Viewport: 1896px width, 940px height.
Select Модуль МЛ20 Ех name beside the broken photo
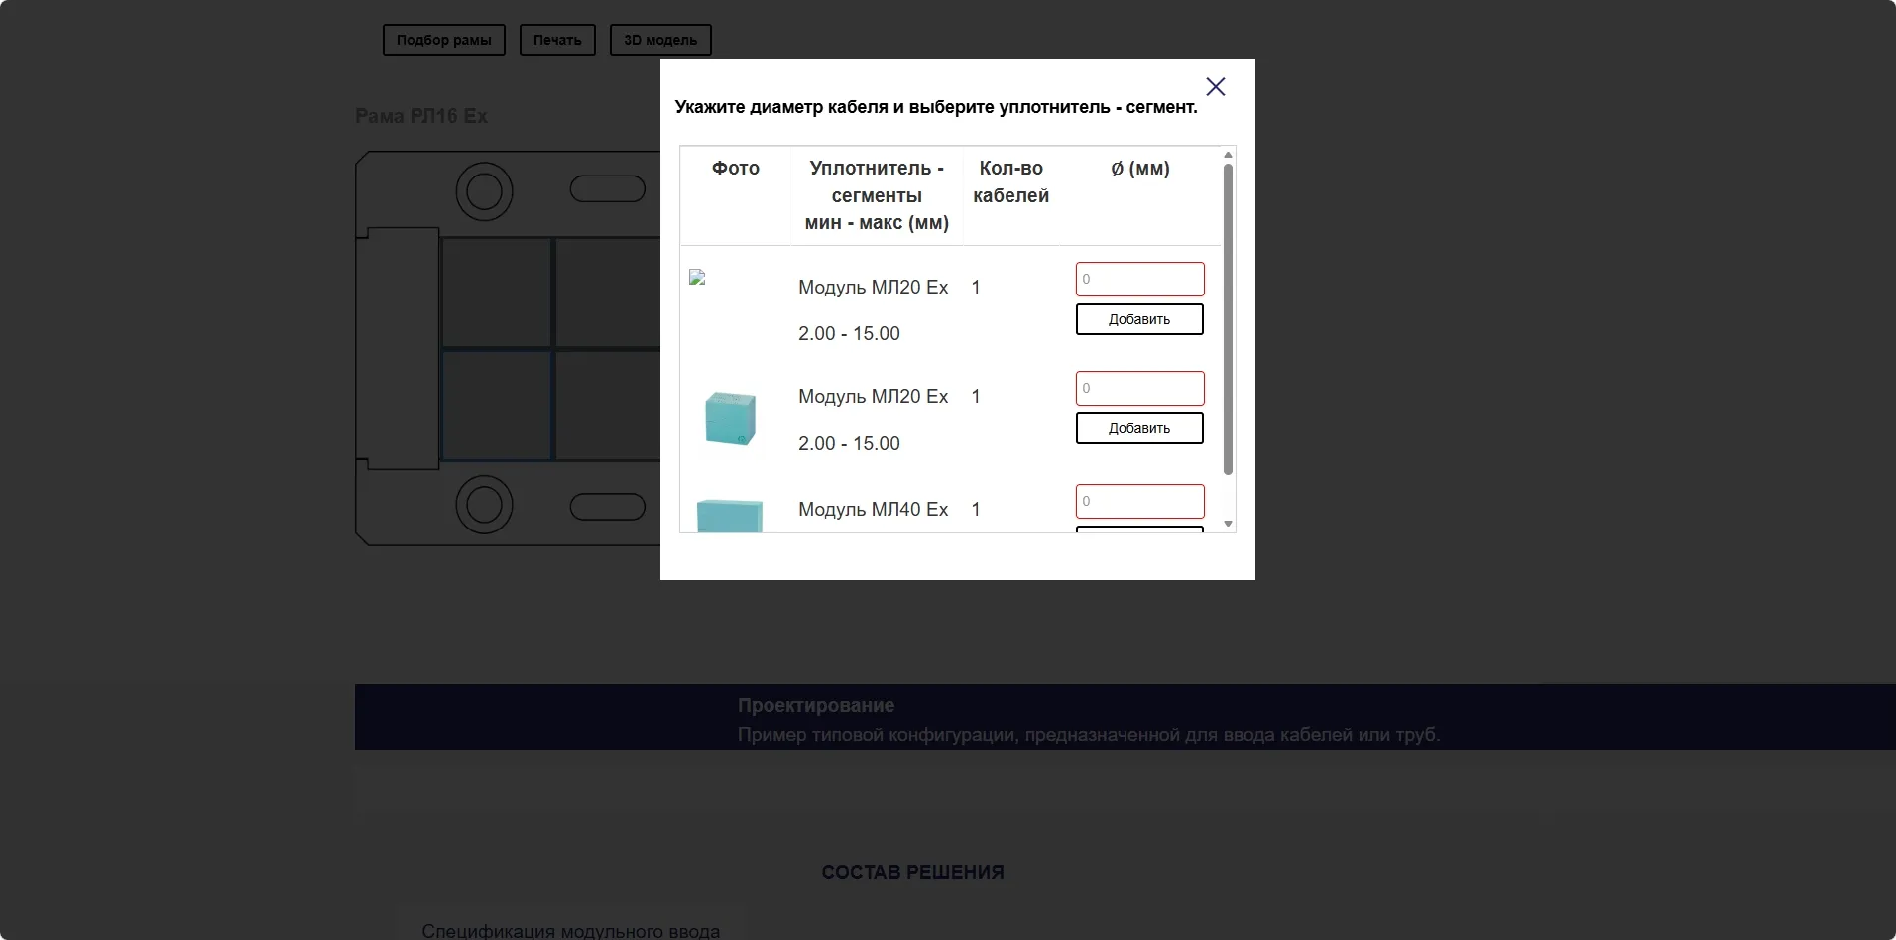[x=874, y=288]
